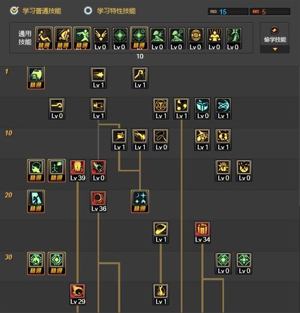
Task: Select the red Lv 34 pillar skill
Action: pos(202,232)
